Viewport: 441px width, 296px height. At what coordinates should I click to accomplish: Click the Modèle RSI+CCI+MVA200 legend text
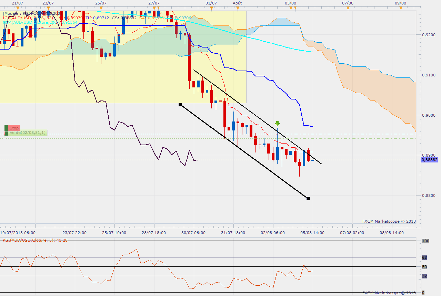tap(32, 13)
